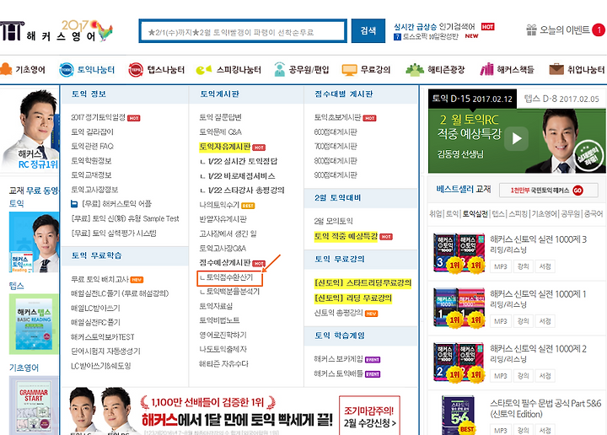
Task: Open the 무료강의 menu
Action: click(x=375, y=70)
